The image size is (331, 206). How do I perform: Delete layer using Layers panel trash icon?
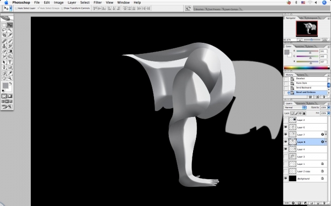coord(324,203)
